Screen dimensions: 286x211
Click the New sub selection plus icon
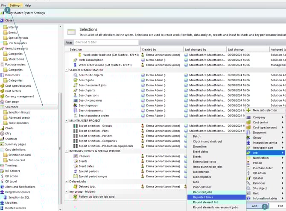pyautogui.click(x=248, y=110)
